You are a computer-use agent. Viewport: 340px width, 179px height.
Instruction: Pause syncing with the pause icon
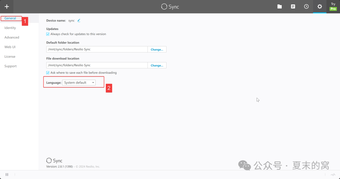click(x=7, y=175)
